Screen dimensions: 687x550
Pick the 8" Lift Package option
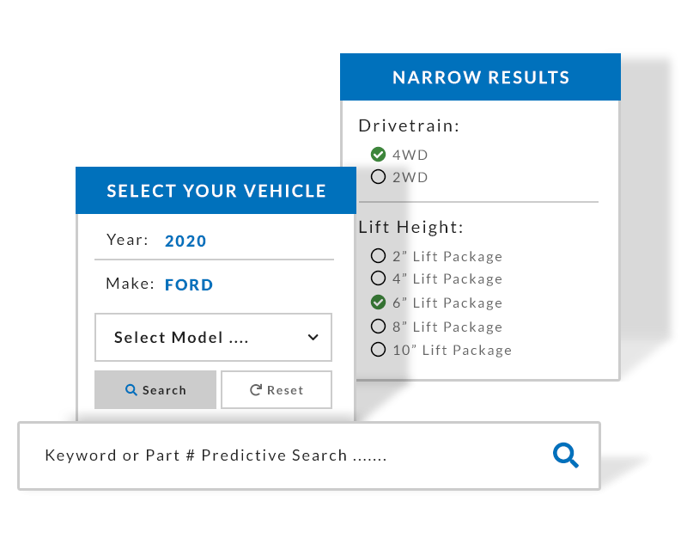pos(379,327)
